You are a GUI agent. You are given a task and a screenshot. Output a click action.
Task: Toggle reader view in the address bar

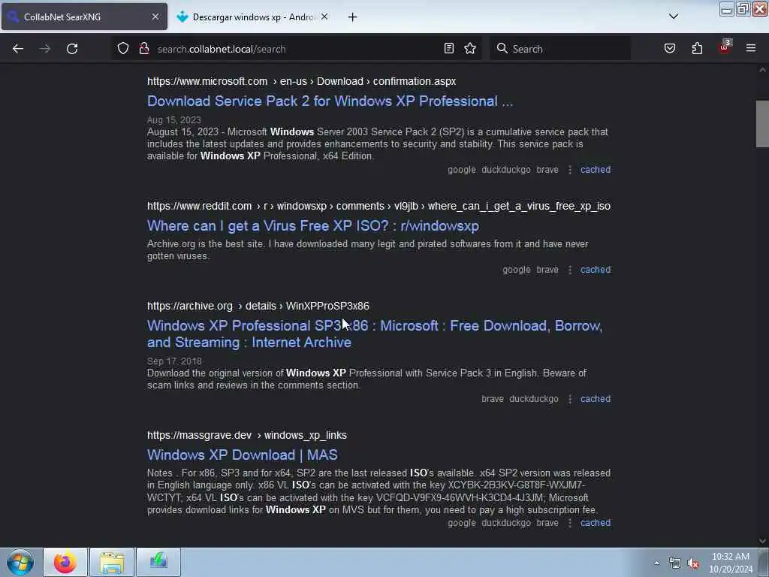click(x=449, y=49)
